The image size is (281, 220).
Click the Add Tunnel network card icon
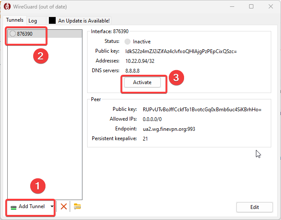pyautogui.click(x=14, y=207)
